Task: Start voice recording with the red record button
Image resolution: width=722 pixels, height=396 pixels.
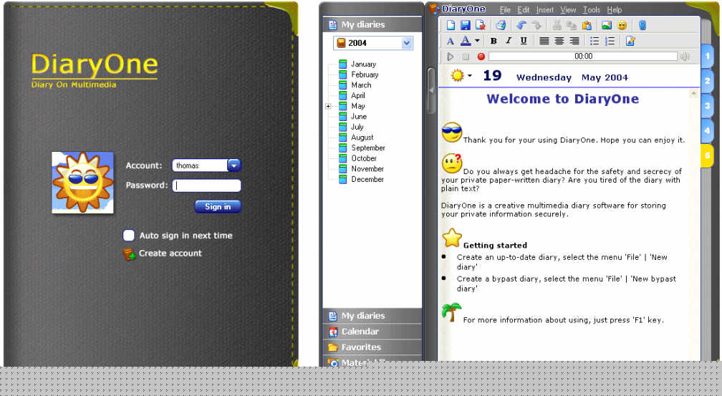Action: pos(481,56)
